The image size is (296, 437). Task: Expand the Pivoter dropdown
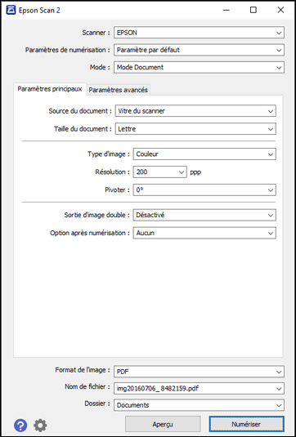[x=204, y=190]
